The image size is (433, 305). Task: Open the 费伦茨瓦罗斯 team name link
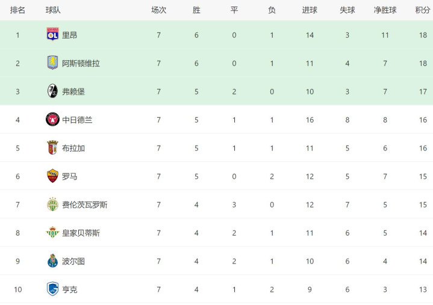click(84, 205)
